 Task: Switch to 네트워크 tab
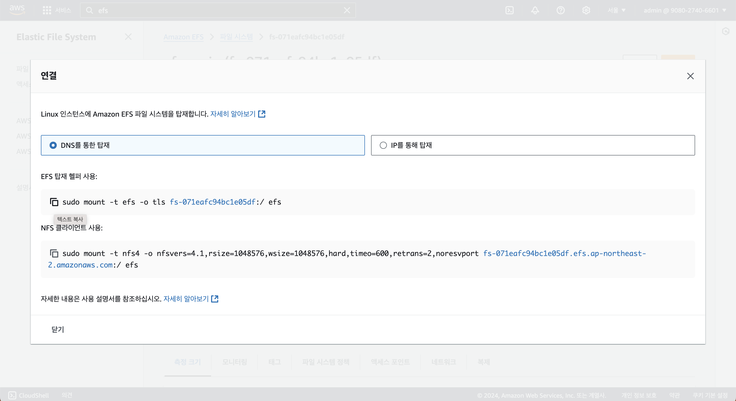click(x=443, y=362)
